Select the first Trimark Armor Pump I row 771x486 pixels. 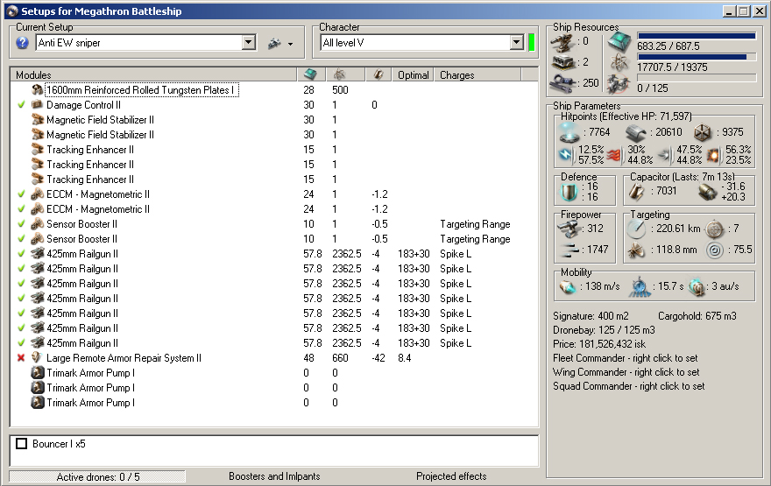pos(273,373)
